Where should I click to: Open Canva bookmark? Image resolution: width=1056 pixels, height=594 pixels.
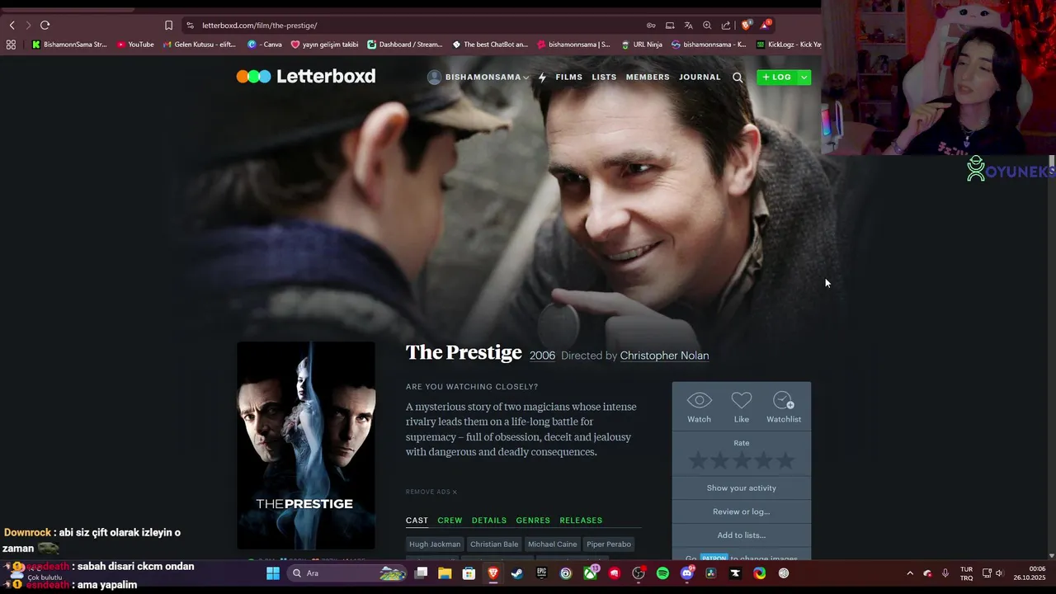(x=265, y=45)
